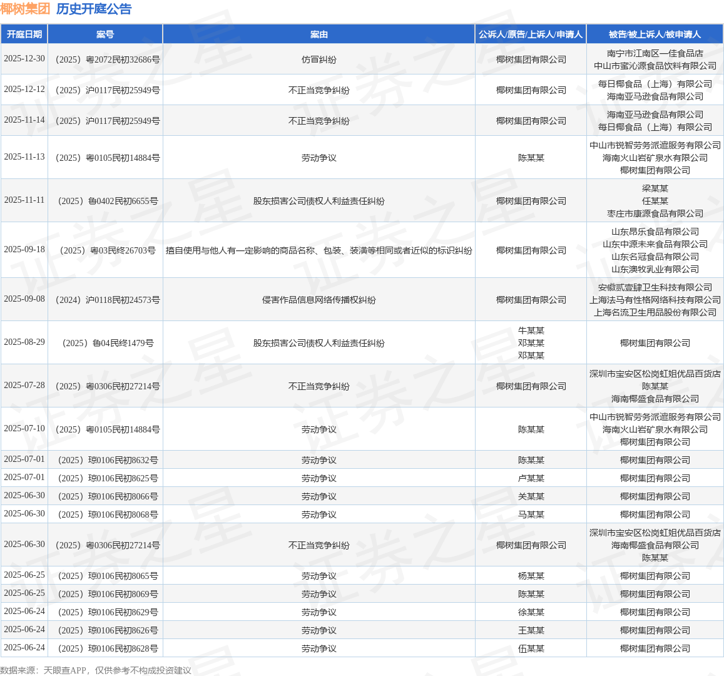Click the date 2025-11-14
The width and height of the screenshot is (724, 676).
click(x=24, y=120)
